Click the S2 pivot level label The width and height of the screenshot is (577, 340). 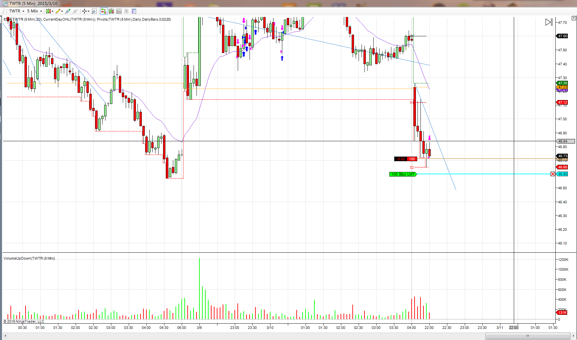(412, 167)
